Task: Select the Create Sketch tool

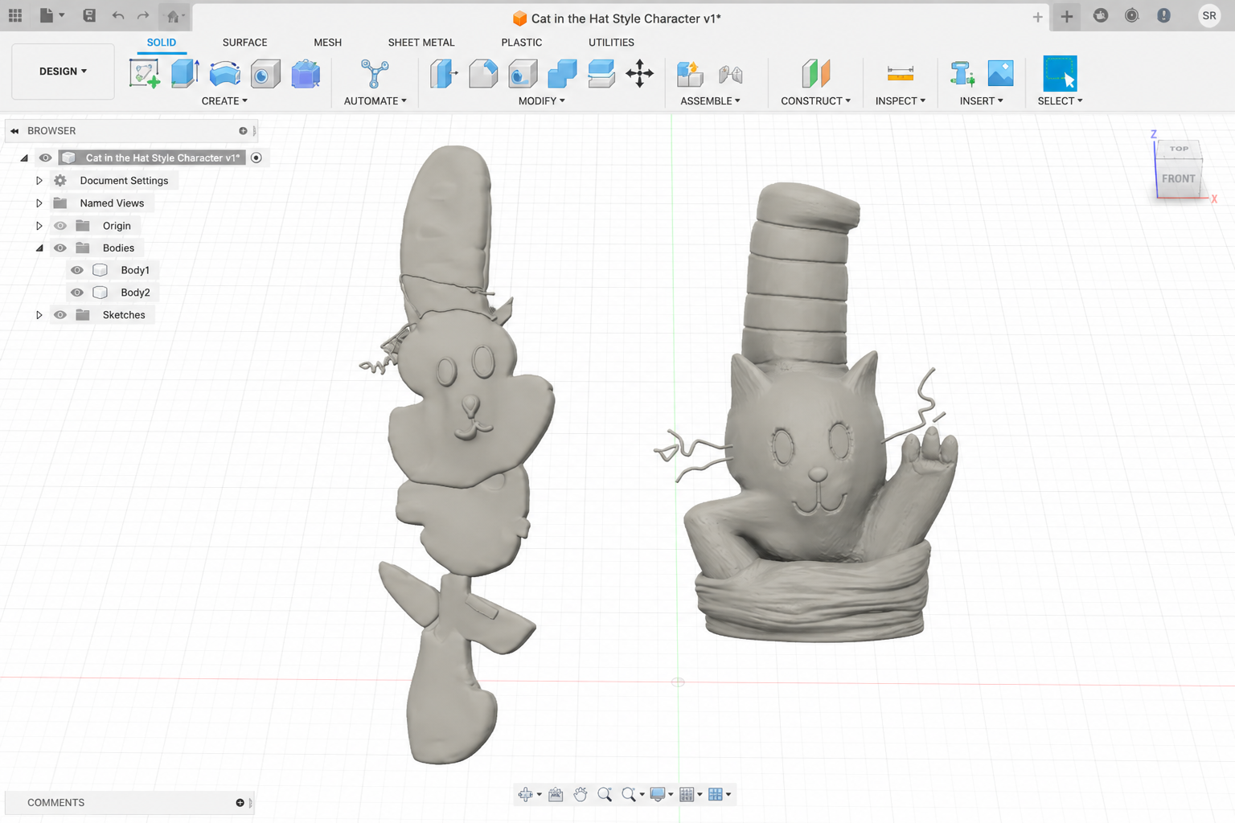Action: [145, 73]
